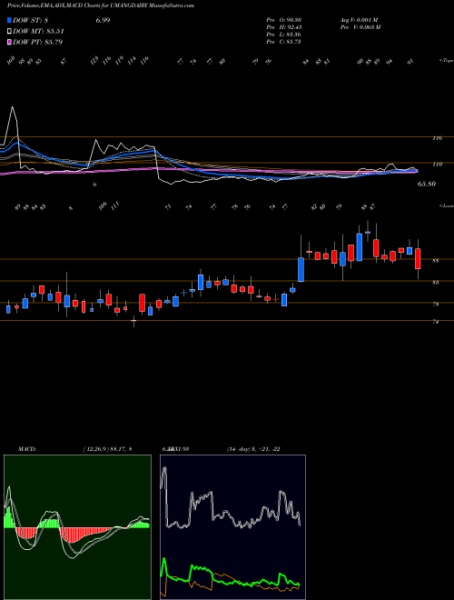Click the 'Pre O: 90.30' open value
454x600 pixels.
pos(284,20)
